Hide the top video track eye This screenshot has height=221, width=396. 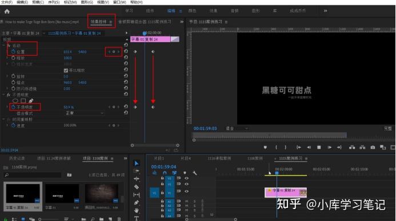tap(186, 178)
